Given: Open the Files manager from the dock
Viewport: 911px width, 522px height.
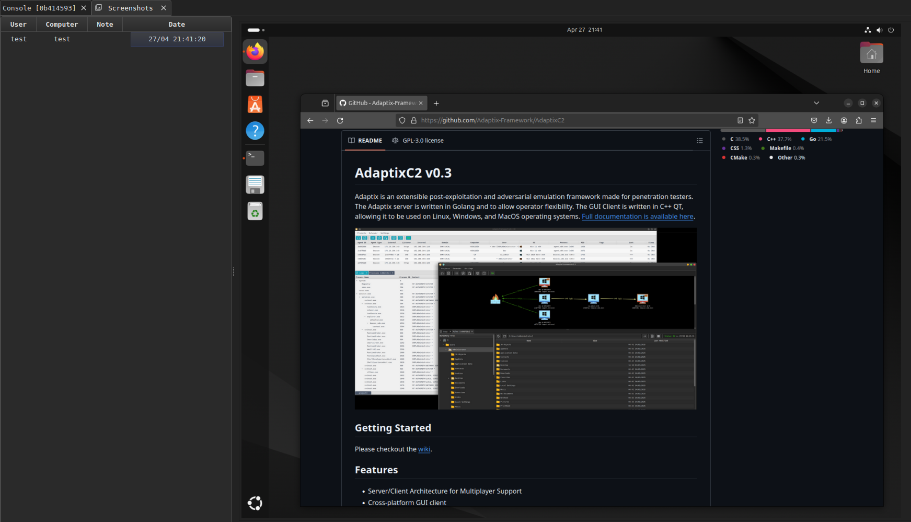Looking at the screenshot, I should coord(255,78).
